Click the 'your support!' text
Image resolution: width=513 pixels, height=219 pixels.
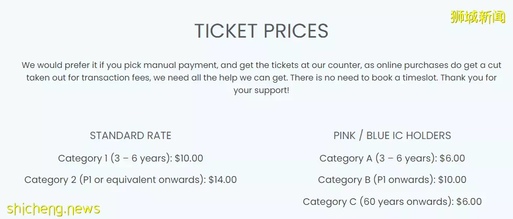(261, 90)
